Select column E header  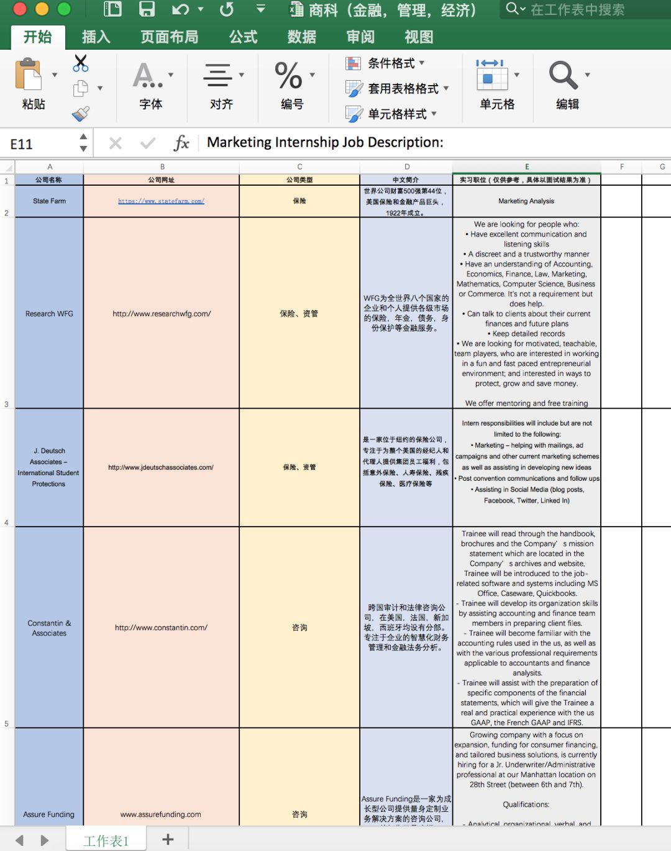tap(527, 167)
